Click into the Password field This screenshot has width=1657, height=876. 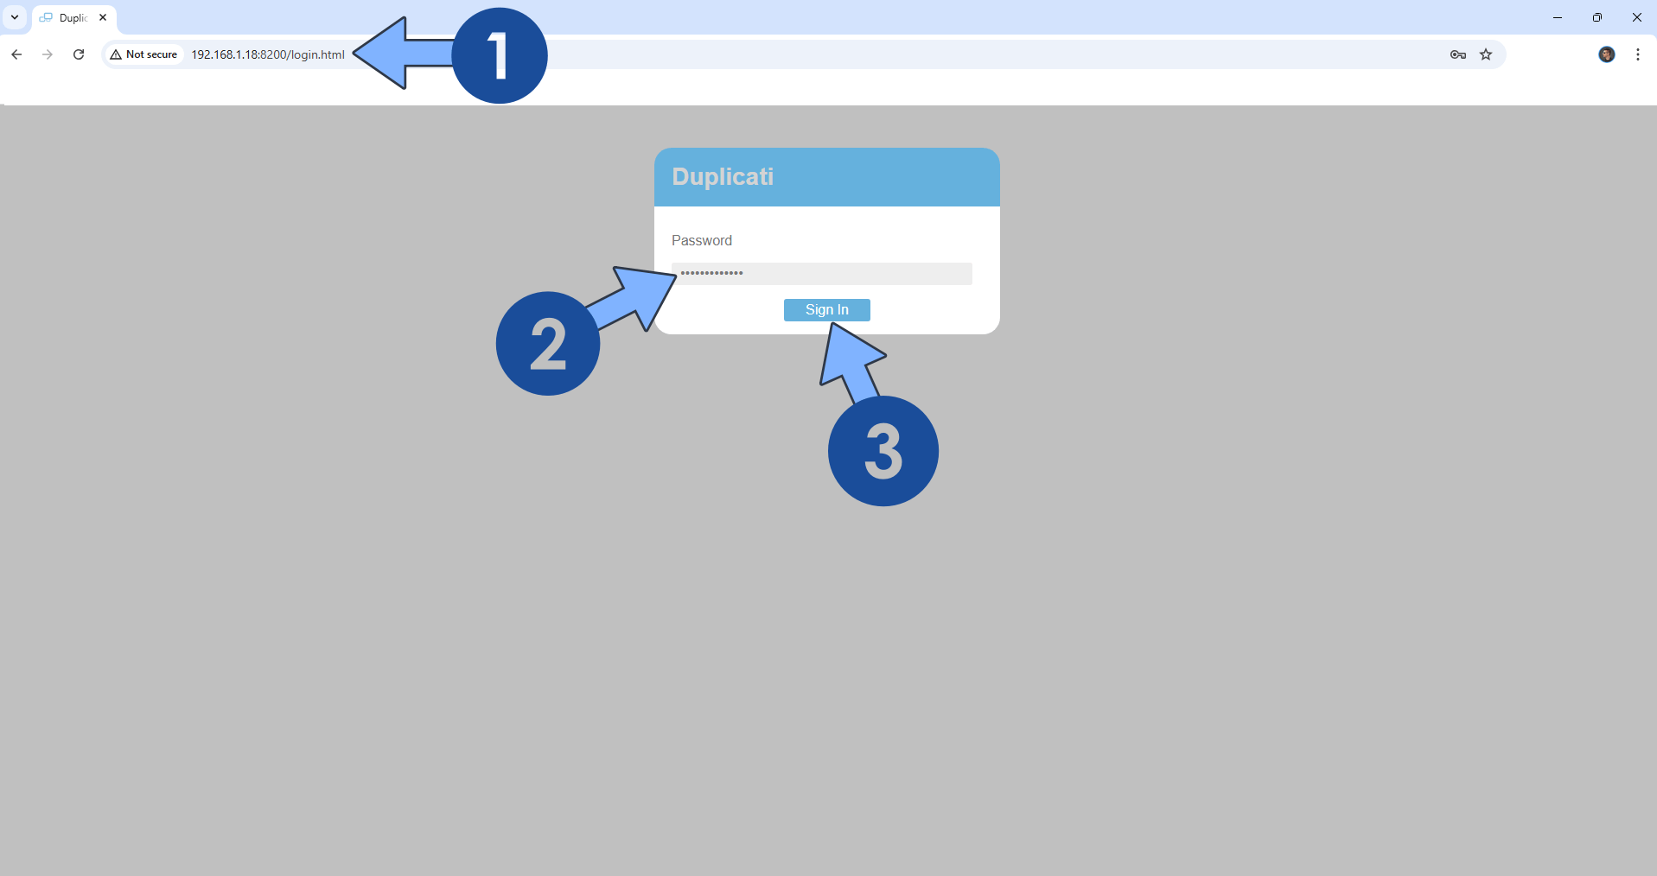tap(822, 274)
